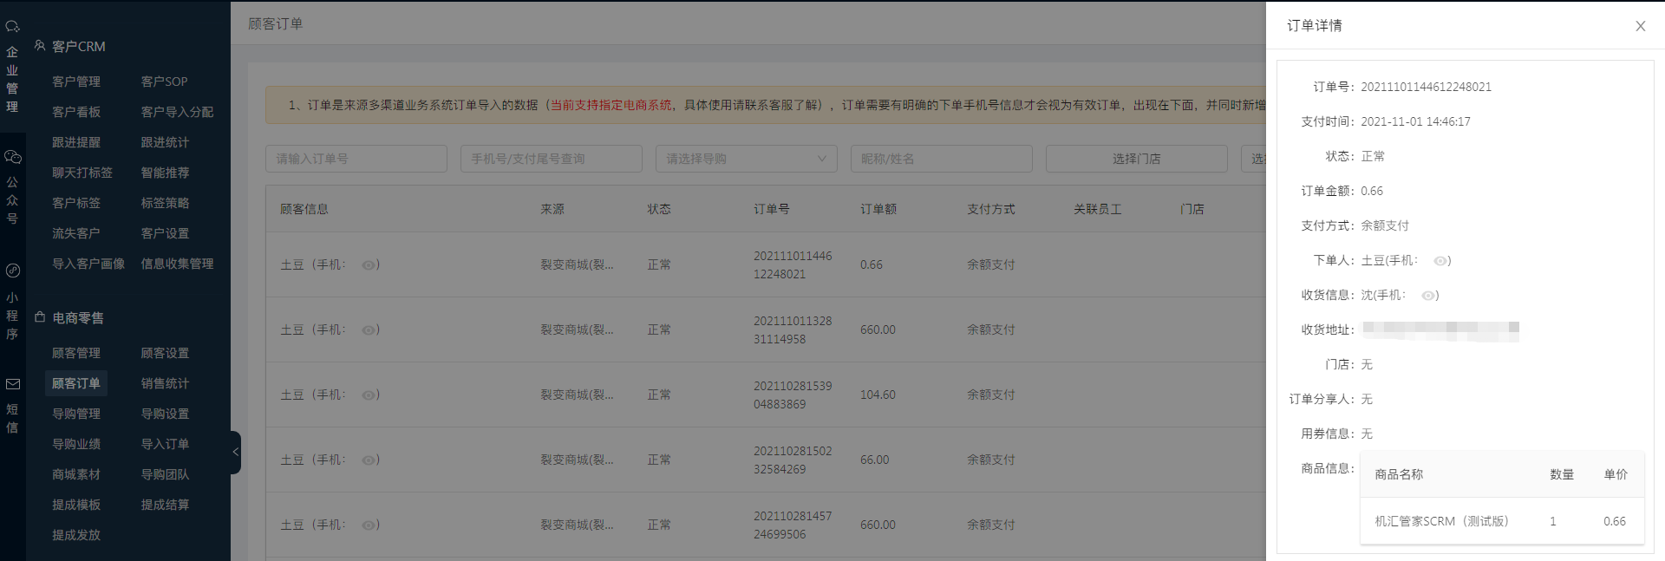The height and width of the screenshot is (561, 1665).
Task: Click the 104.60 order amount cell
Action: pyautogui.click(x=878, y=395)
